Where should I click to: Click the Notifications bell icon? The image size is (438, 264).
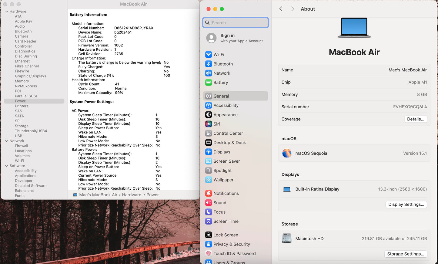click(x=208, y=194)
